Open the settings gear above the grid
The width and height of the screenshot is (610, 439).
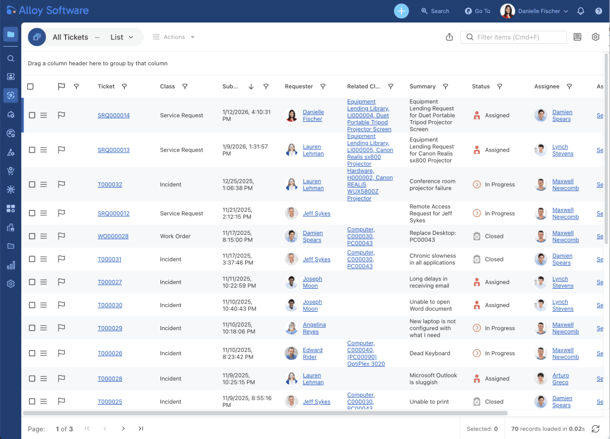click(595, 37)
